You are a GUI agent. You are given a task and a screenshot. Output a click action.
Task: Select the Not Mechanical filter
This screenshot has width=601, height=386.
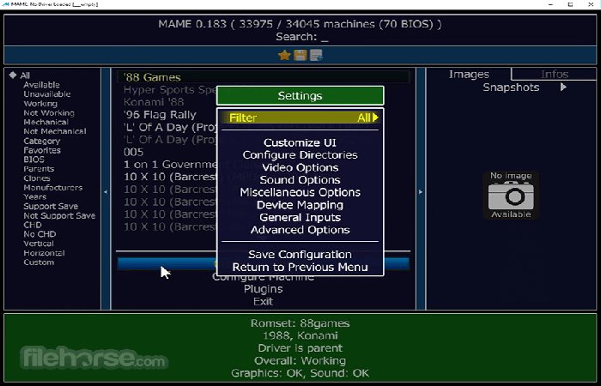pos(55,131)
